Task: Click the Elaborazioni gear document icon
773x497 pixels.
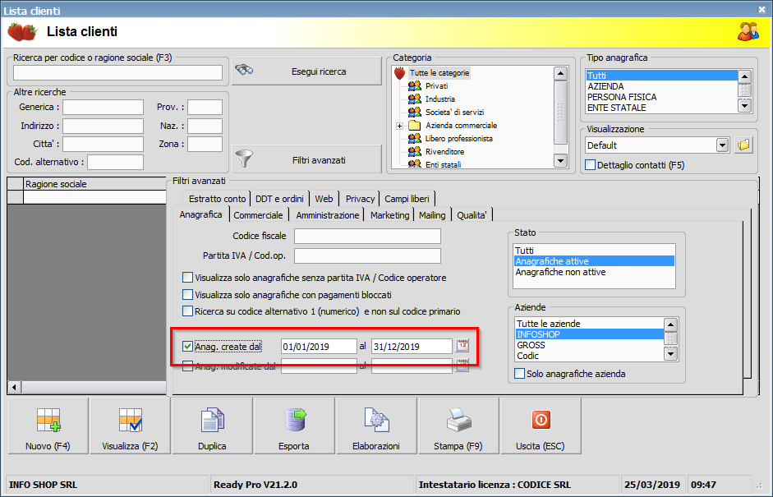Action: coord(376,420)
